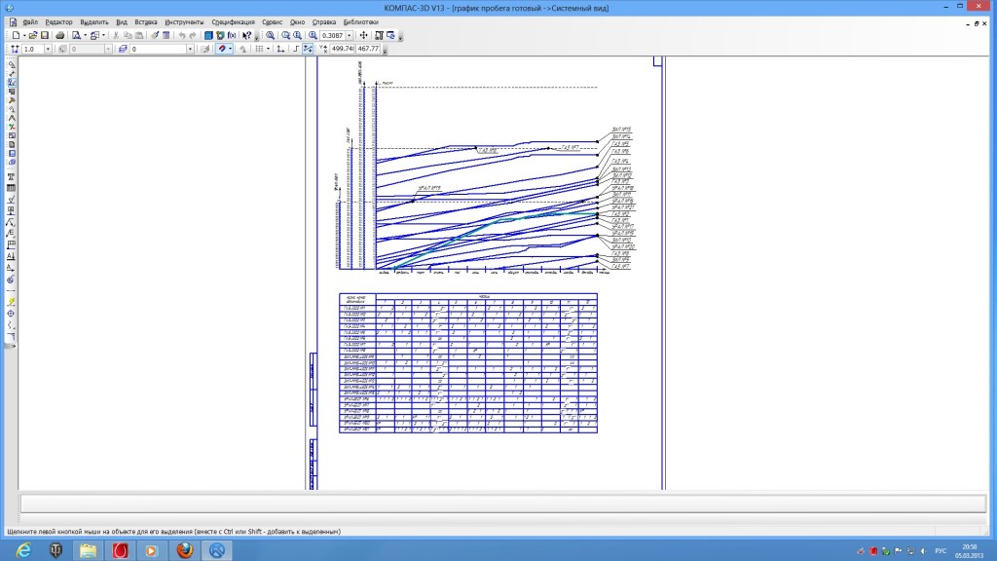Expand the left panel overflow arrow at bottom
The height and width of the screenshot is (561, 997).
tap(11, 347)
